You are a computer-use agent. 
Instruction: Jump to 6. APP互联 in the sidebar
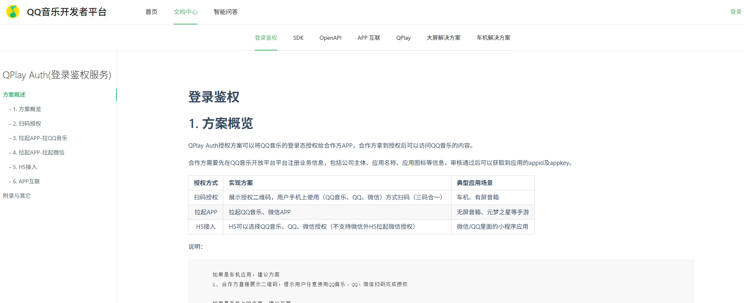[x=25, y=181]
